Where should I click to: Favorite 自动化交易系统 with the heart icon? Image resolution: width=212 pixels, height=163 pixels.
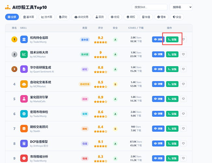[183, 84]
